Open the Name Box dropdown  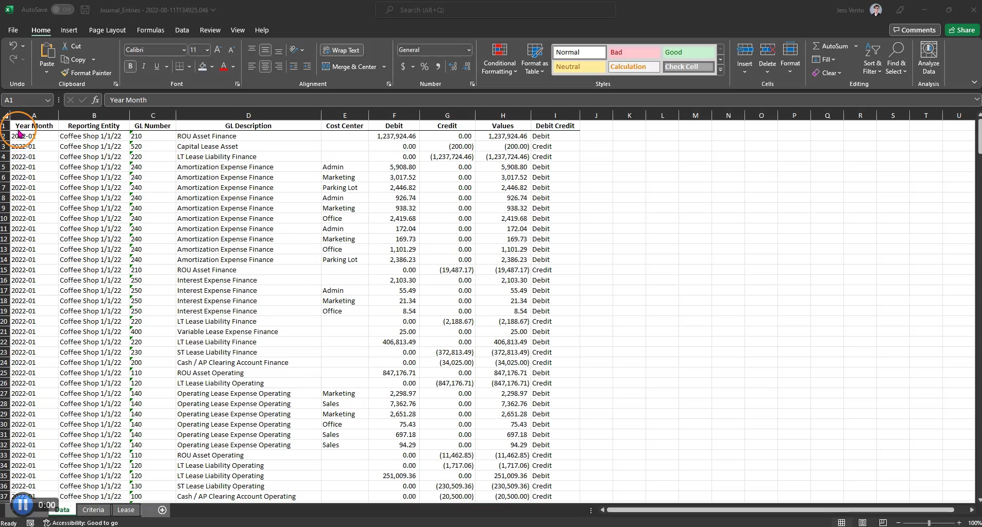click(x=47, y=100)
